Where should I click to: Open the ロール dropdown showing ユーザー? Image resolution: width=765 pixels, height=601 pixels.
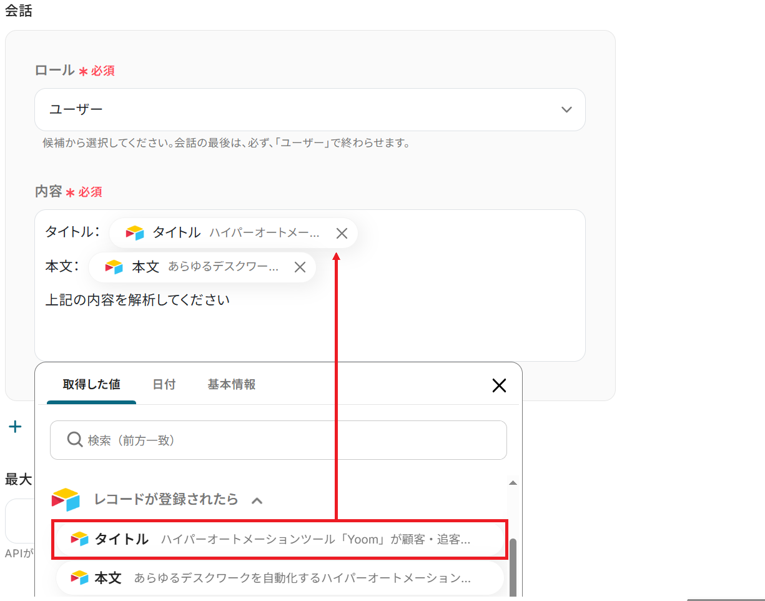[x=309, y=110]
